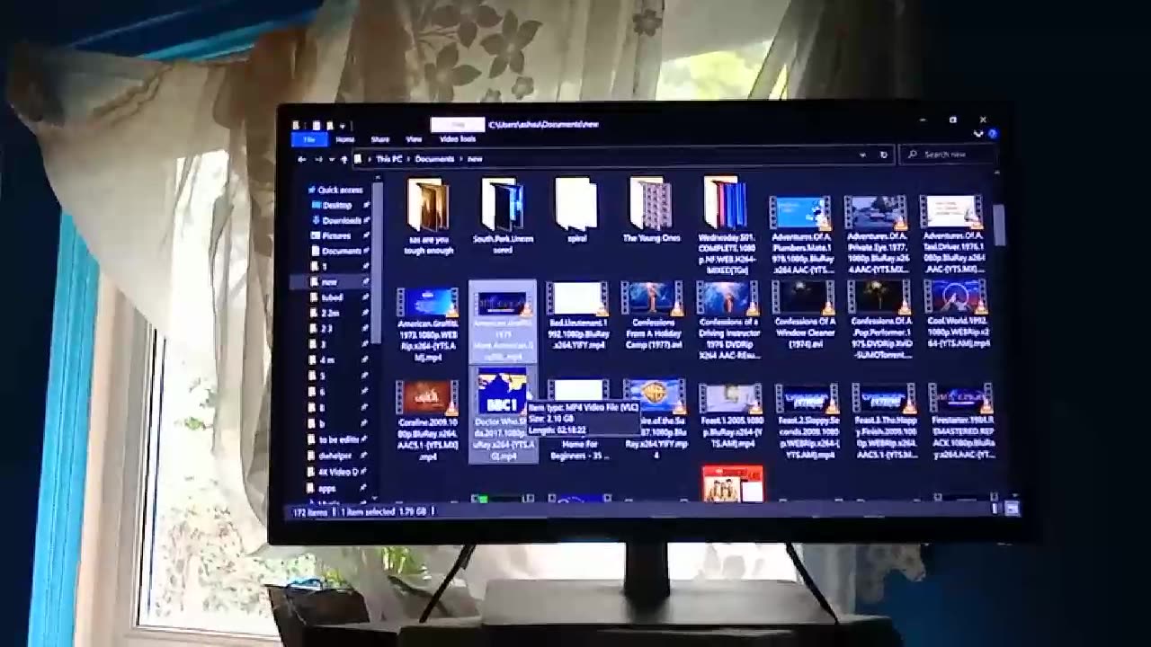Screen dimensions: 1151x647
Task: Go forward with the Forward arrow
Action: [318, 159]
